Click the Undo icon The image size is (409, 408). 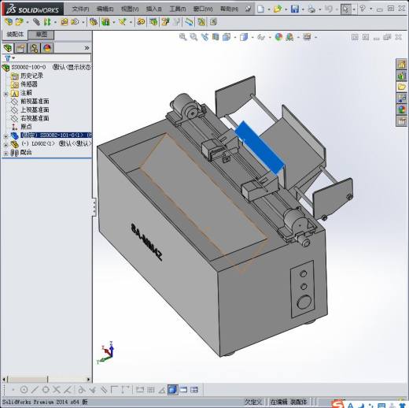[x=328, y=9]
